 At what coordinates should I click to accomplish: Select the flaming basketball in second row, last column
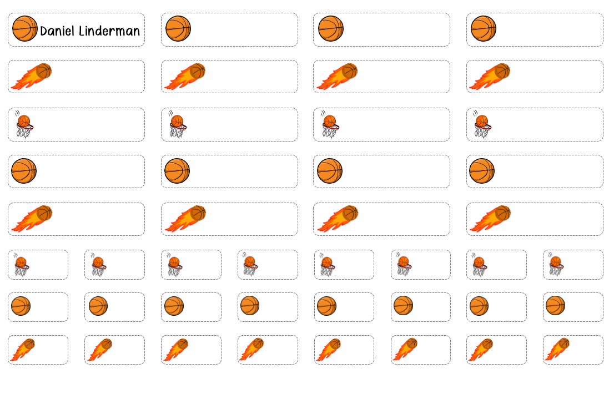490,77
